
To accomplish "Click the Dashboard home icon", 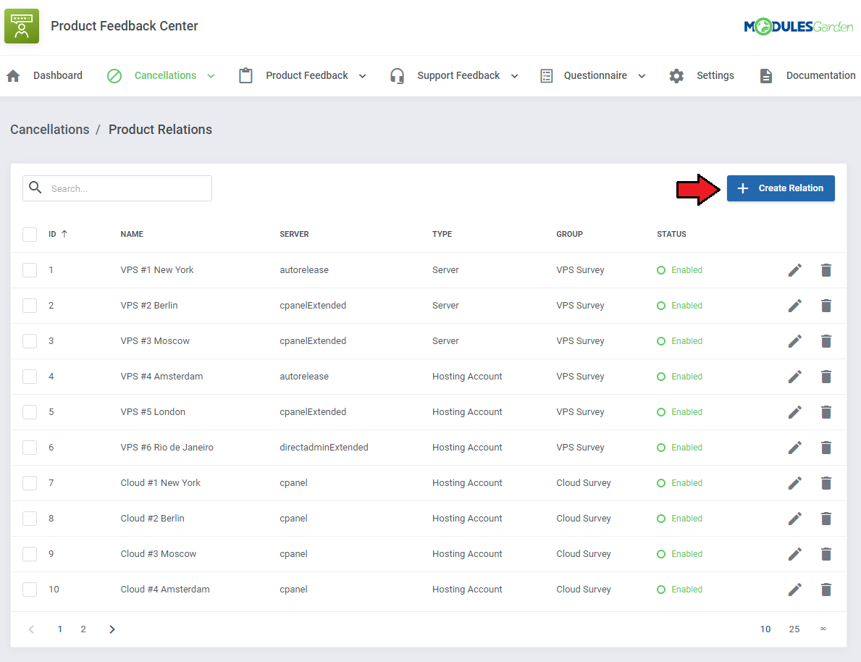I will [13, 76].
